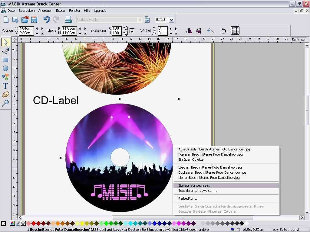Change ruler unit via Zentimeter button

tap(298, 40)
